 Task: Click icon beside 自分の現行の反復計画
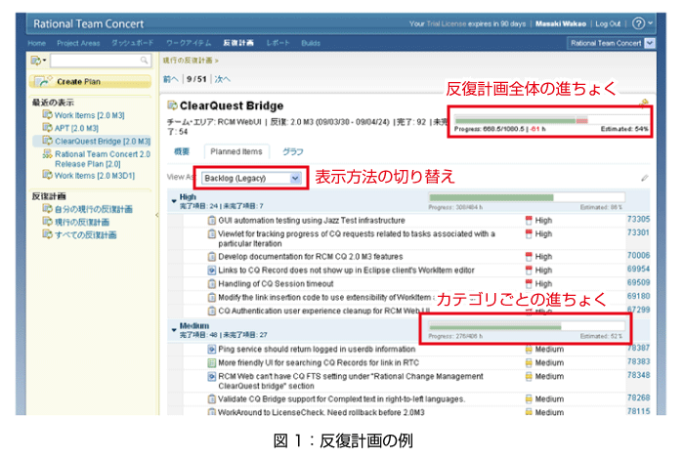(x=47, y=208)
